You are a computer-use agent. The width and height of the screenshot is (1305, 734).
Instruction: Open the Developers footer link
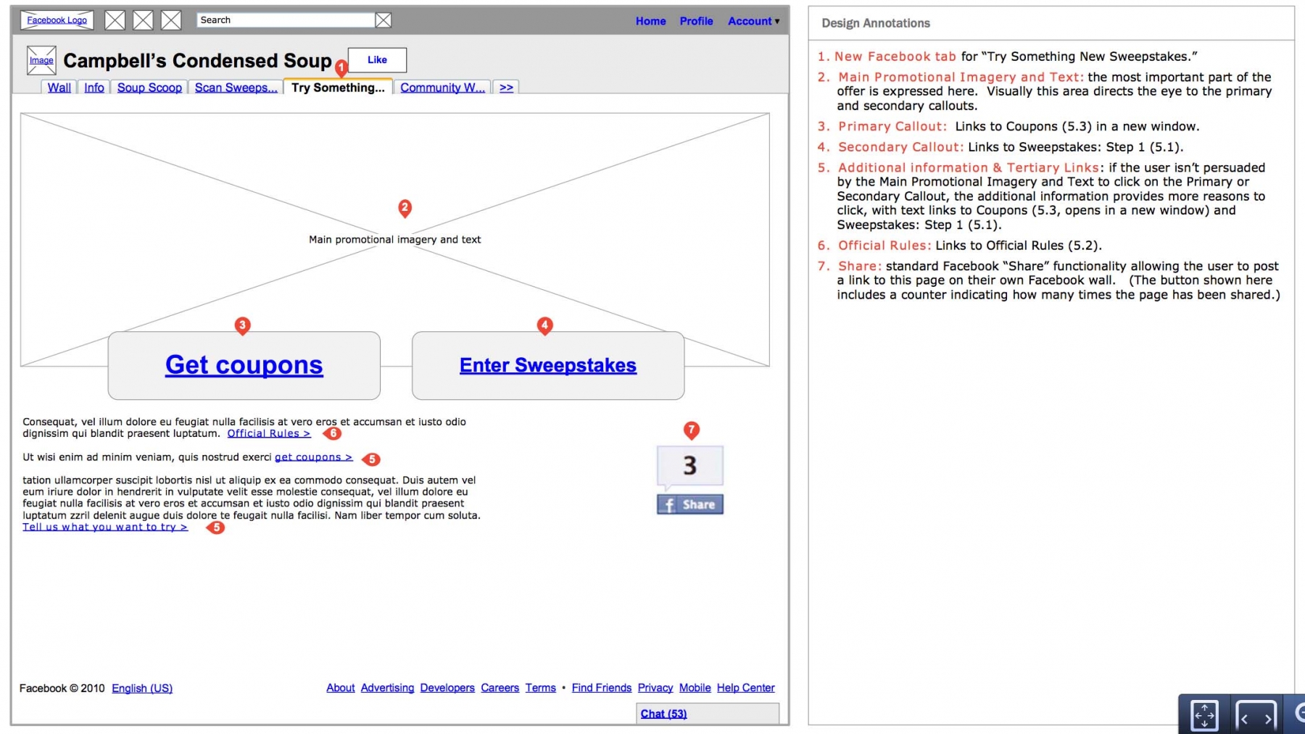pyautogui.click(x=447, y=688)
